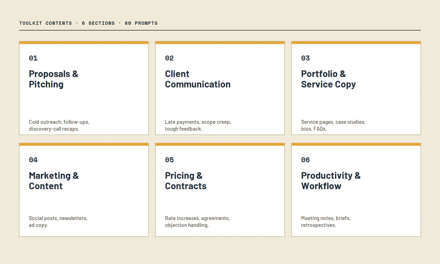Screen dimensions: 440x264
Task: Open the Portfolio & Service Copy card
Action: click(x=356, y=88)
